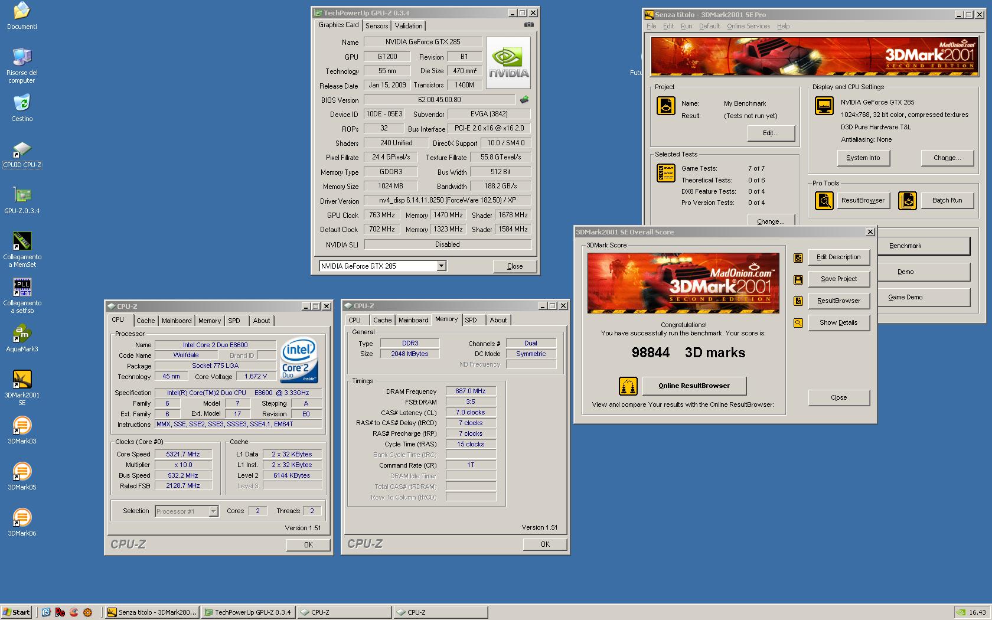Click the Show Details magnifier icon
The image size is (992, 620).
coord(798,323)
